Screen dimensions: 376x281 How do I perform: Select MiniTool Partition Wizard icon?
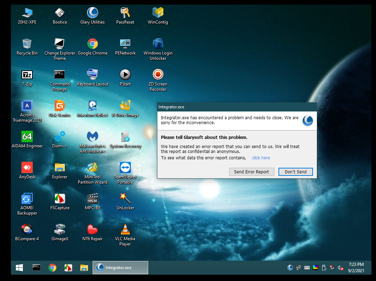point(93,173)
